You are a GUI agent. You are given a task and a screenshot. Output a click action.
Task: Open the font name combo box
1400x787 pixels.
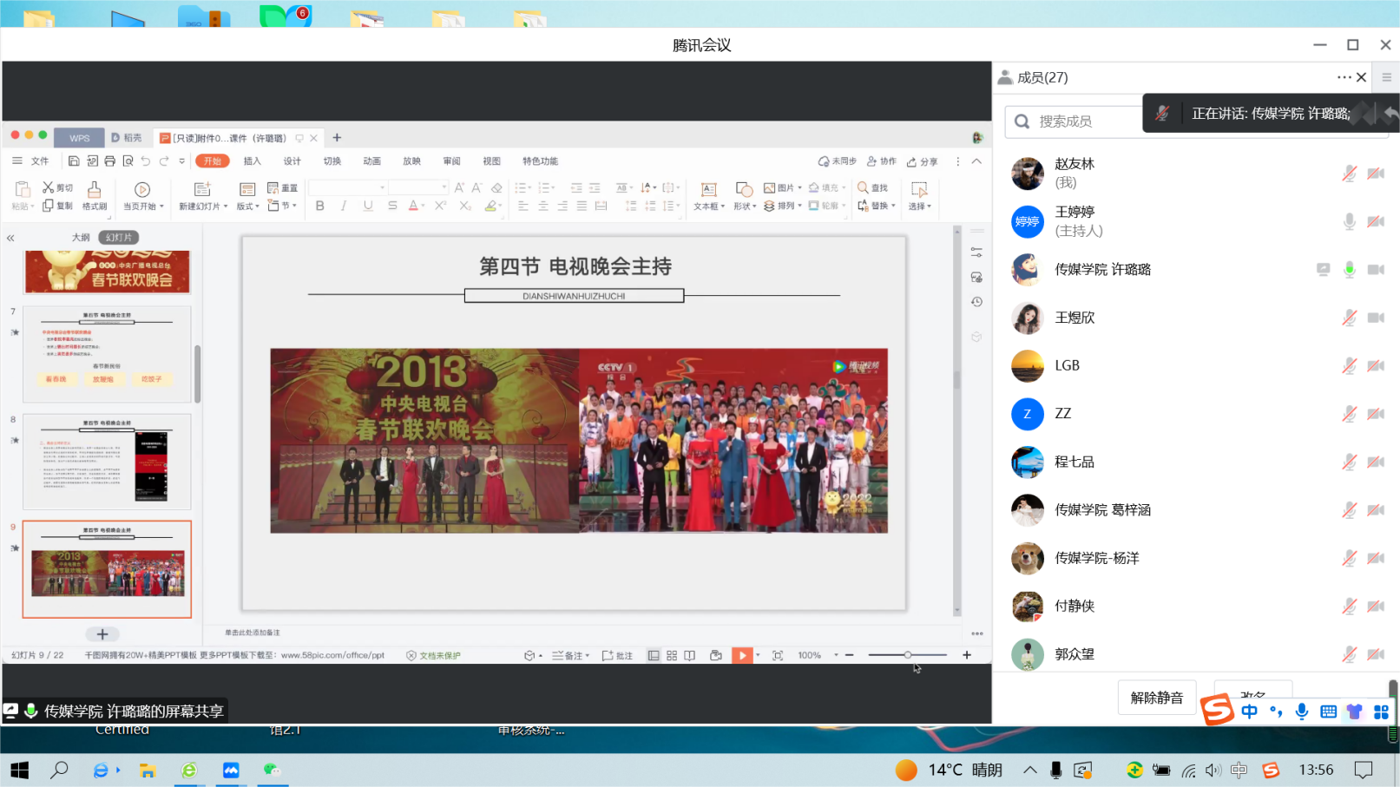click(x=347, y=187)
